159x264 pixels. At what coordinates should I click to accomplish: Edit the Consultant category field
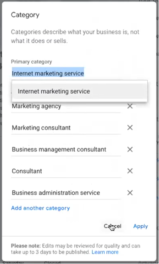66,171
